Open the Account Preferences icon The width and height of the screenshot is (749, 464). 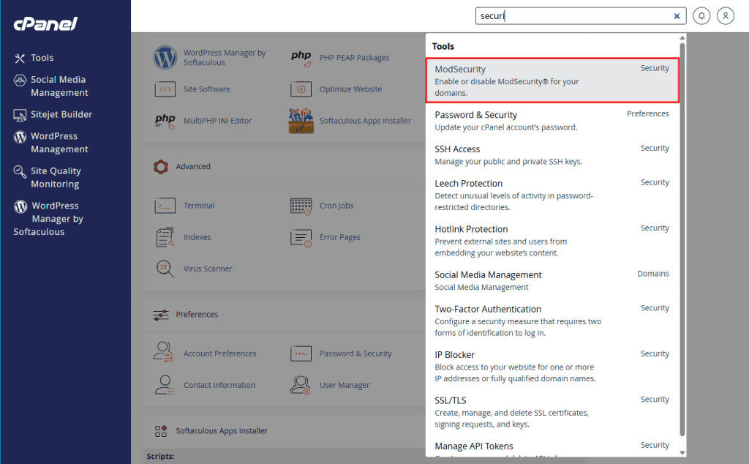pyautogui.click(x=164, y=353)
